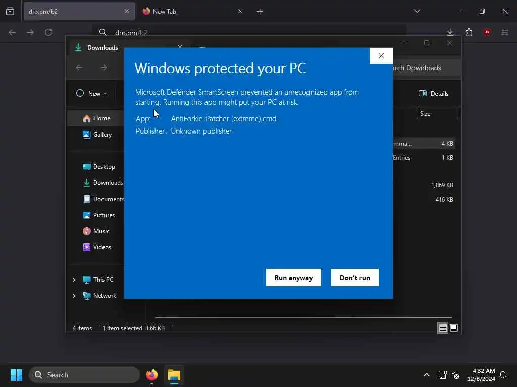Navigate back in File Explorer
The width and height of the screenshot is (517, 387).
[x=79, y=68]
